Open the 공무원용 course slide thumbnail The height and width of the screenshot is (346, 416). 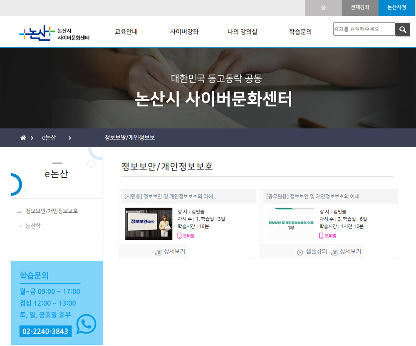point(291,224)
